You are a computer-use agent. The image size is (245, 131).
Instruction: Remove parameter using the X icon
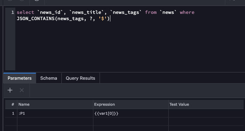tap(22, 90)
